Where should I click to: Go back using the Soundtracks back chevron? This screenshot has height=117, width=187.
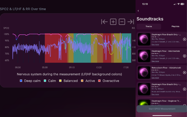coord(138,11)
